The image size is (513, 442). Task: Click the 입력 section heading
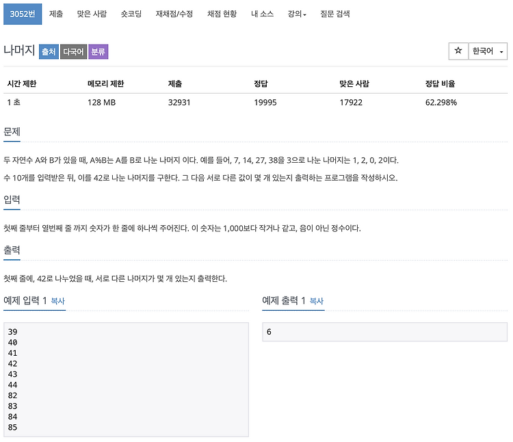point(12,199)
